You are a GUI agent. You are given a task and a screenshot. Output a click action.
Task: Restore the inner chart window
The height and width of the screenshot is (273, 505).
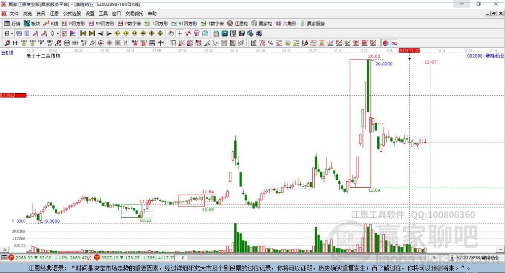pyautogui.click(x=494, y=13)
